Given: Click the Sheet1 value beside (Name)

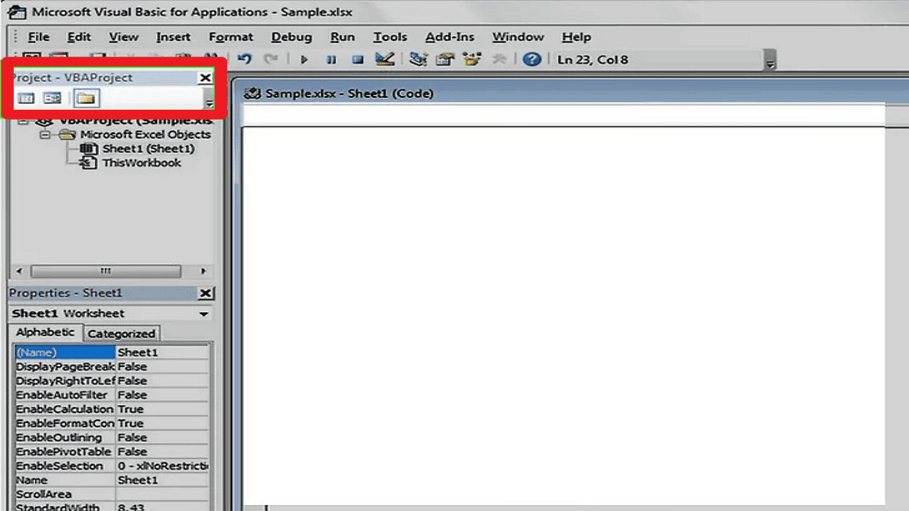Looking at the screenshot, I should 162,353.
